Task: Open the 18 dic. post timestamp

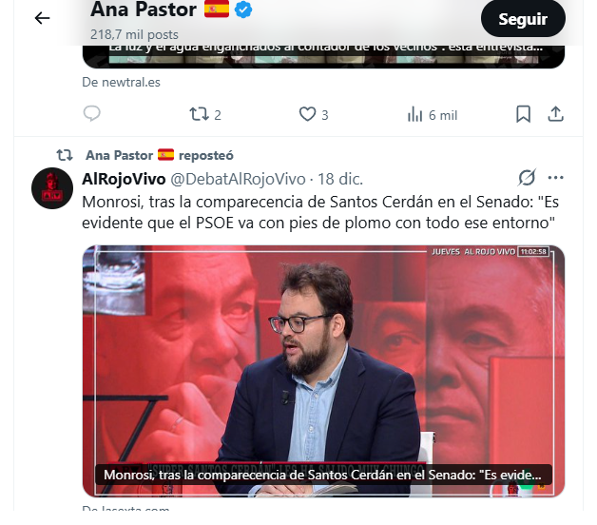Action: pos(340,179)
